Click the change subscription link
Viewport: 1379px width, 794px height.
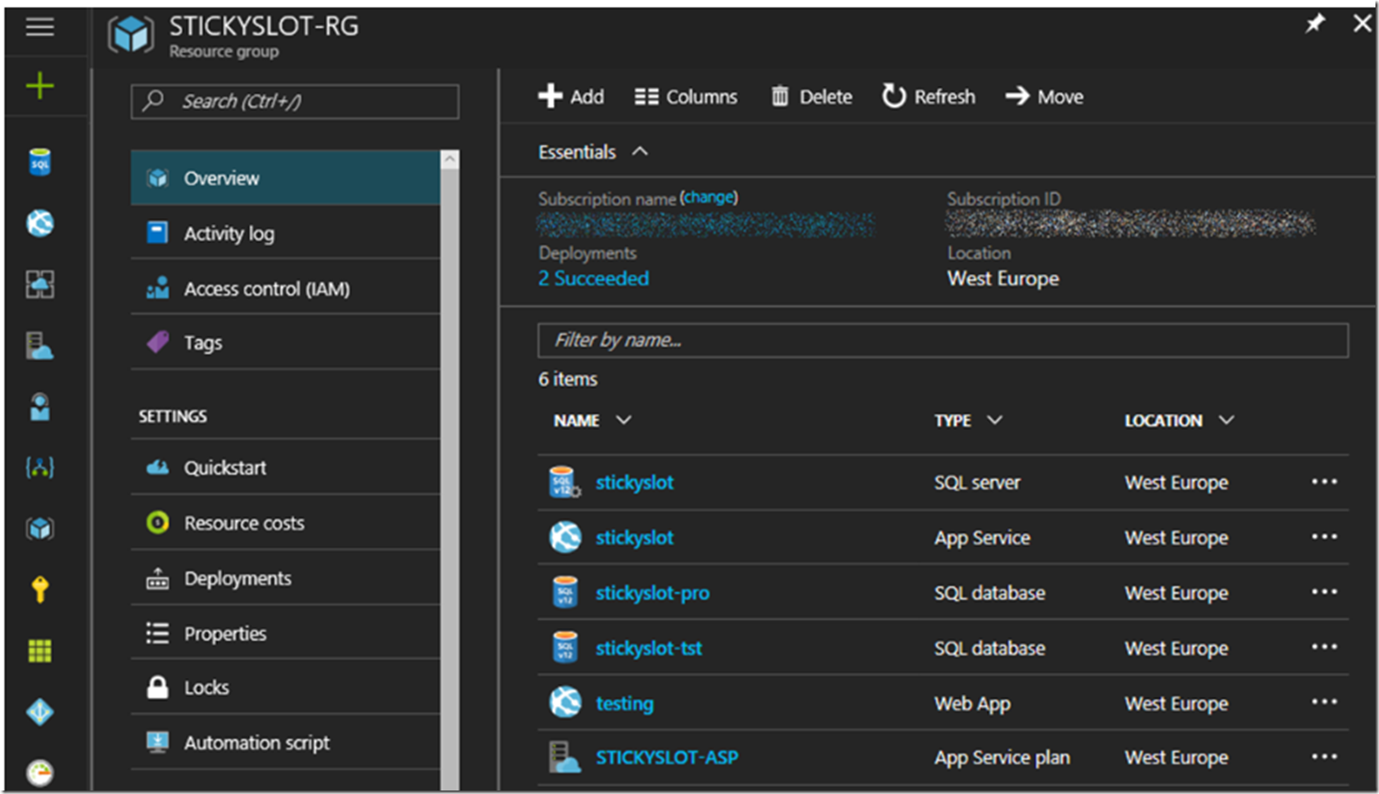[708, 198]
